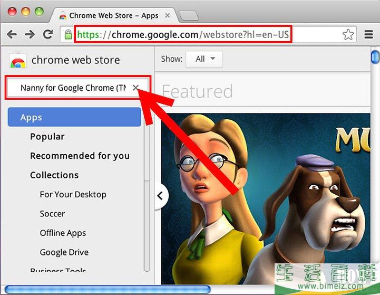
Task: Open Recommended for you
Action: tap(80, 156)
